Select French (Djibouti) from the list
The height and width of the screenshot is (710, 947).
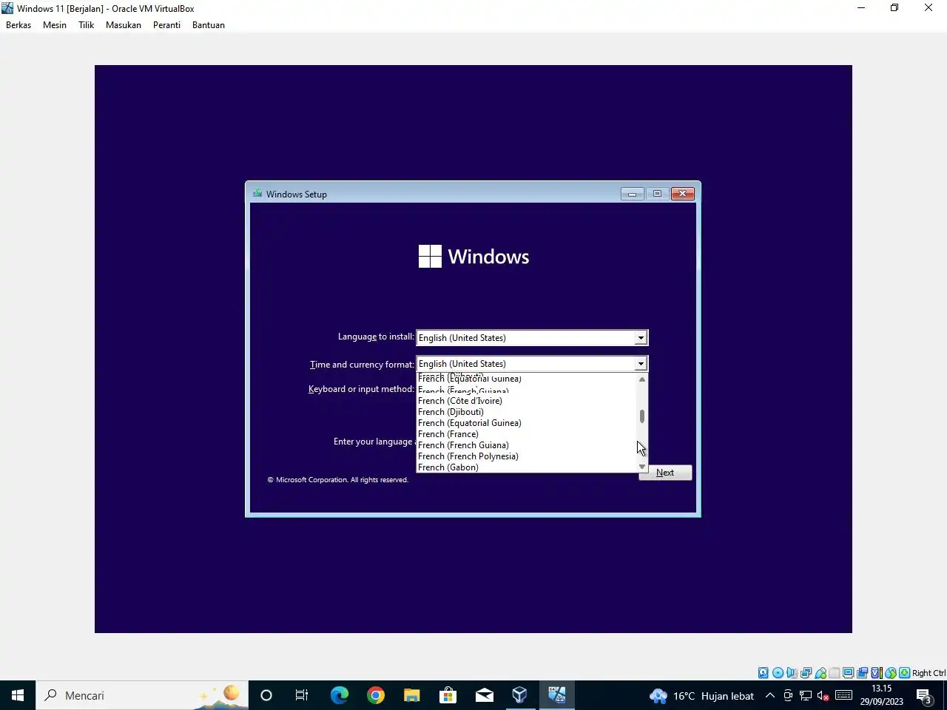[451, 412]
